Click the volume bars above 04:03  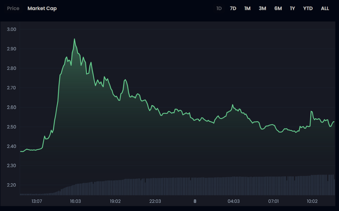[234, 186]
